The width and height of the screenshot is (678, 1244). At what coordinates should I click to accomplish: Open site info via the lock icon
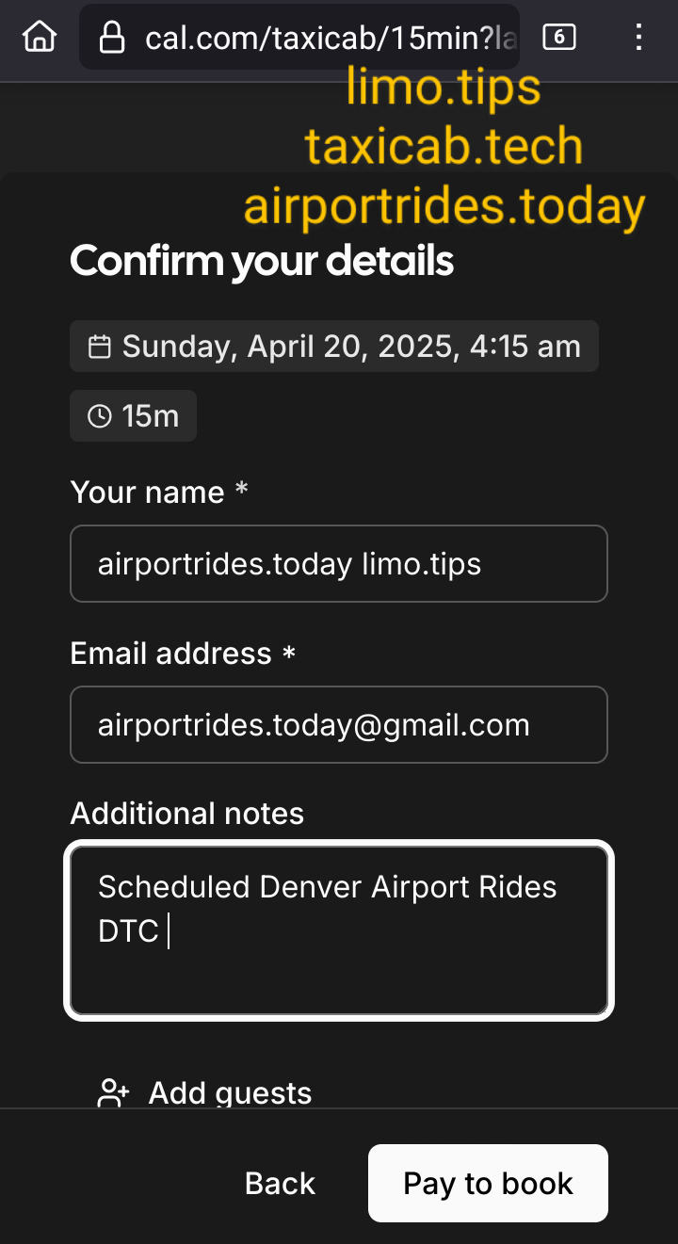point(112,38)
